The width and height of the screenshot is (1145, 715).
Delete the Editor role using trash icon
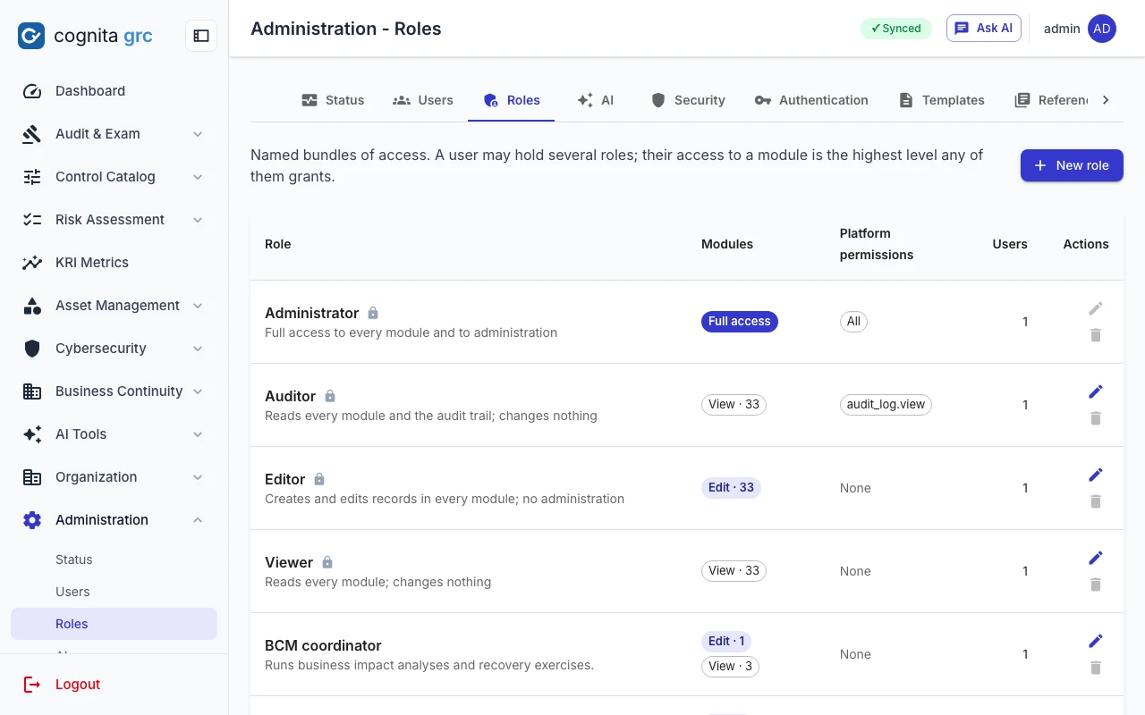click(1096, 501)
